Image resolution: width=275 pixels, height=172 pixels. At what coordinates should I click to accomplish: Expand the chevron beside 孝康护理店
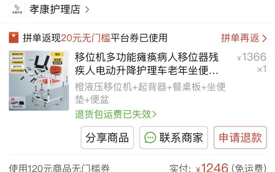[87, 10]
